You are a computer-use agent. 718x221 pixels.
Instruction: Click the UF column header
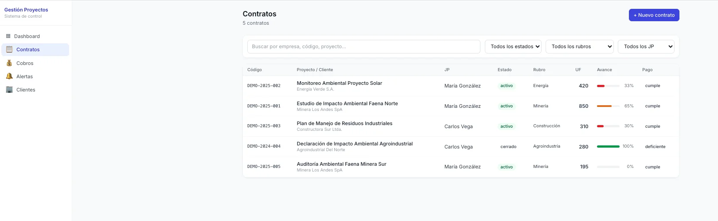(578, 70)
